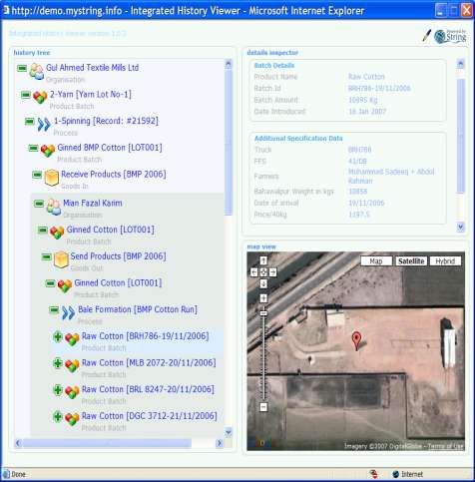Click the pen icon near String logo
The height and width of the screenshot is (482, 475).
point(427,35)
